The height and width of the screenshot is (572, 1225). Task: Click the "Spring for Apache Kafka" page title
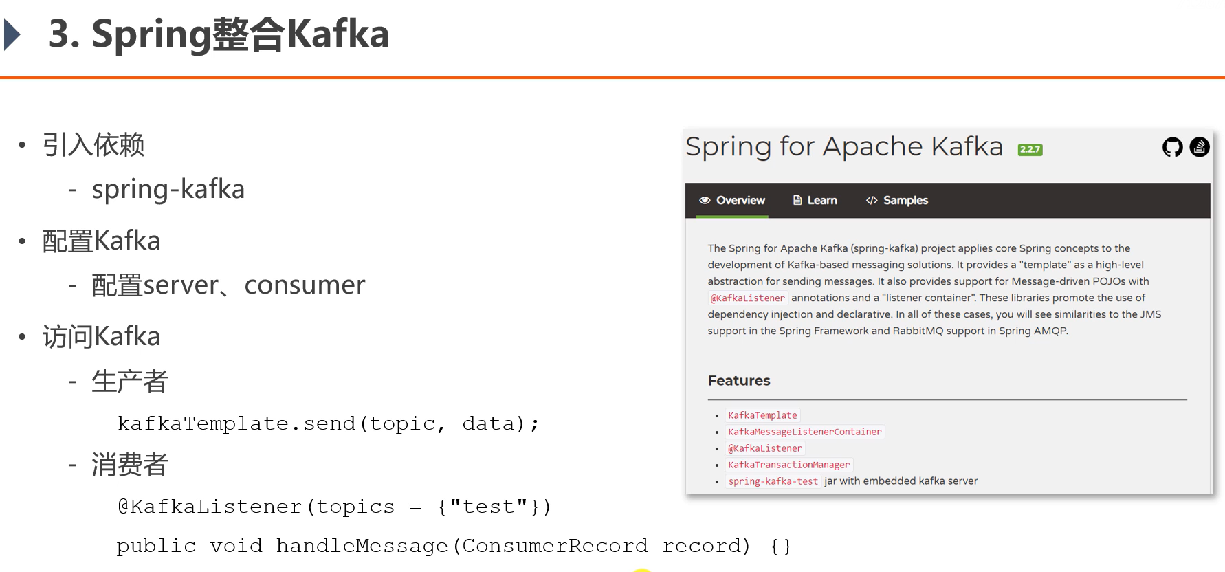click(843, 146)
